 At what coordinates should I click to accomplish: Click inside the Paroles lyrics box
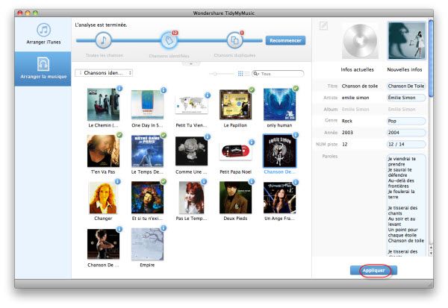(406, 205)
